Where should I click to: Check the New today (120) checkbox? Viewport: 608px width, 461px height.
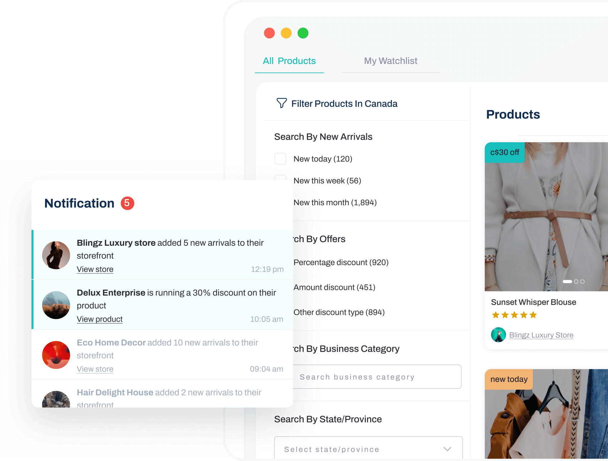[280, 159]
